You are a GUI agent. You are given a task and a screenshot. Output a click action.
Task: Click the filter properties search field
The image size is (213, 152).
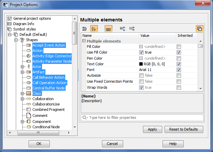click(x=145, y=118)
